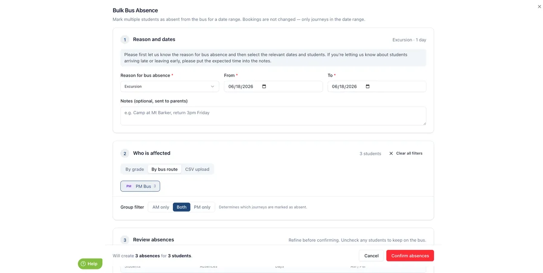543x273 pixels.
Task: Click the 'Reason and dates' heading
Action: 154,39
